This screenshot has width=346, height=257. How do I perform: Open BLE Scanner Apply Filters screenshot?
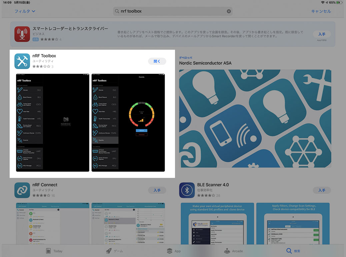293,224
